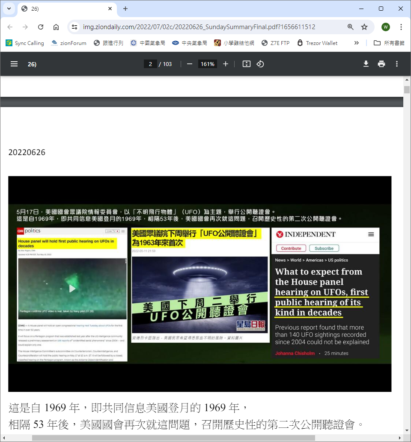Click the PDF page number field
This screenshot has width=411, height=442.
pos(150,64)
